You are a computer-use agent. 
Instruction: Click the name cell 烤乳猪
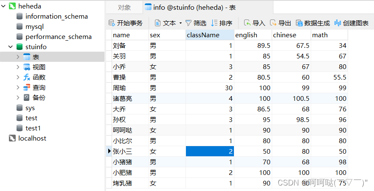(130, 183)
